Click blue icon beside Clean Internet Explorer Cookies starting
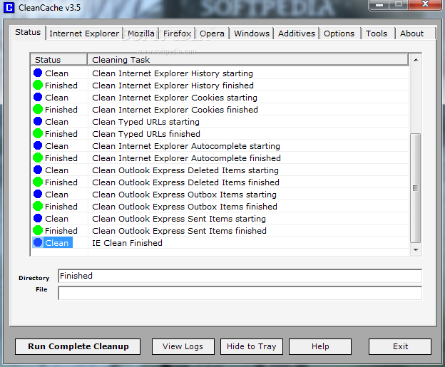445x367 pixels. 38,97
